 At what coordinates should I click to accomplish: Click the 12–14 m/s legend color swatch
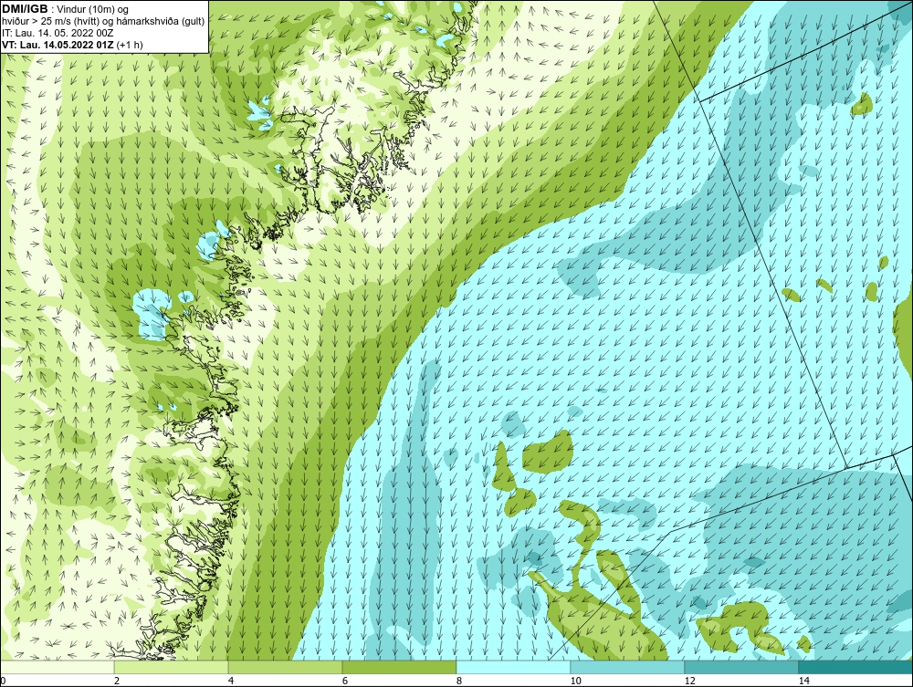741,667
